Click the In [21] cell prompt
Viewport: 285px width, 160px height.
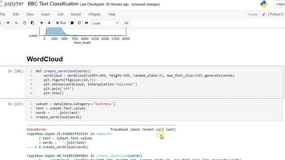point(16,104)
